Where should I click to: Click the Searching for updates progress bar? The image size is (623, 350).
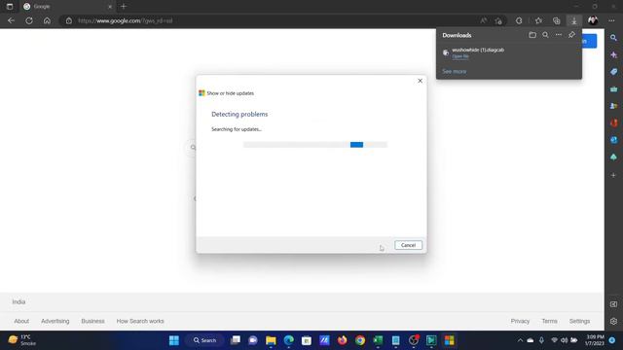315,145
